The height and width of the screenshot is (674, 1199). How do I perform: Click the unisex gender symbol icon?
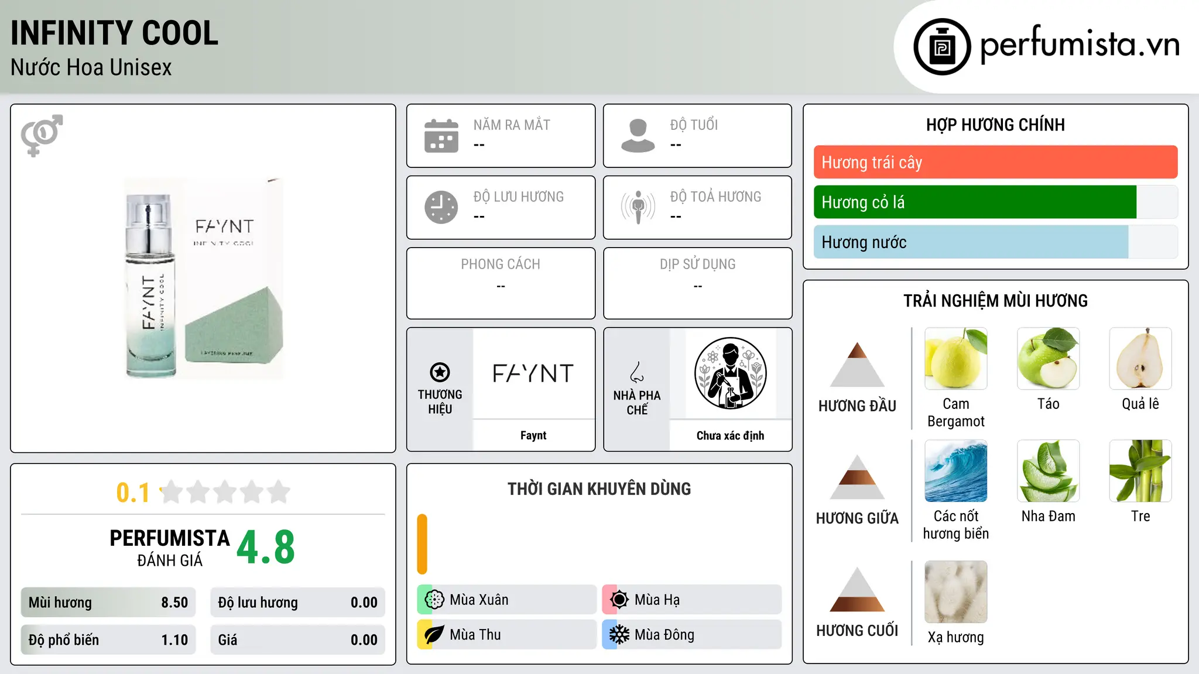[42, 135]
